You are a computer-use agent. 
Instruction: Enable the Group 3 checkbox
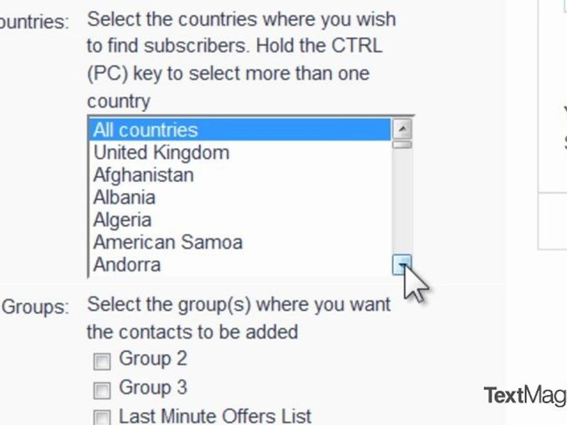102,390
